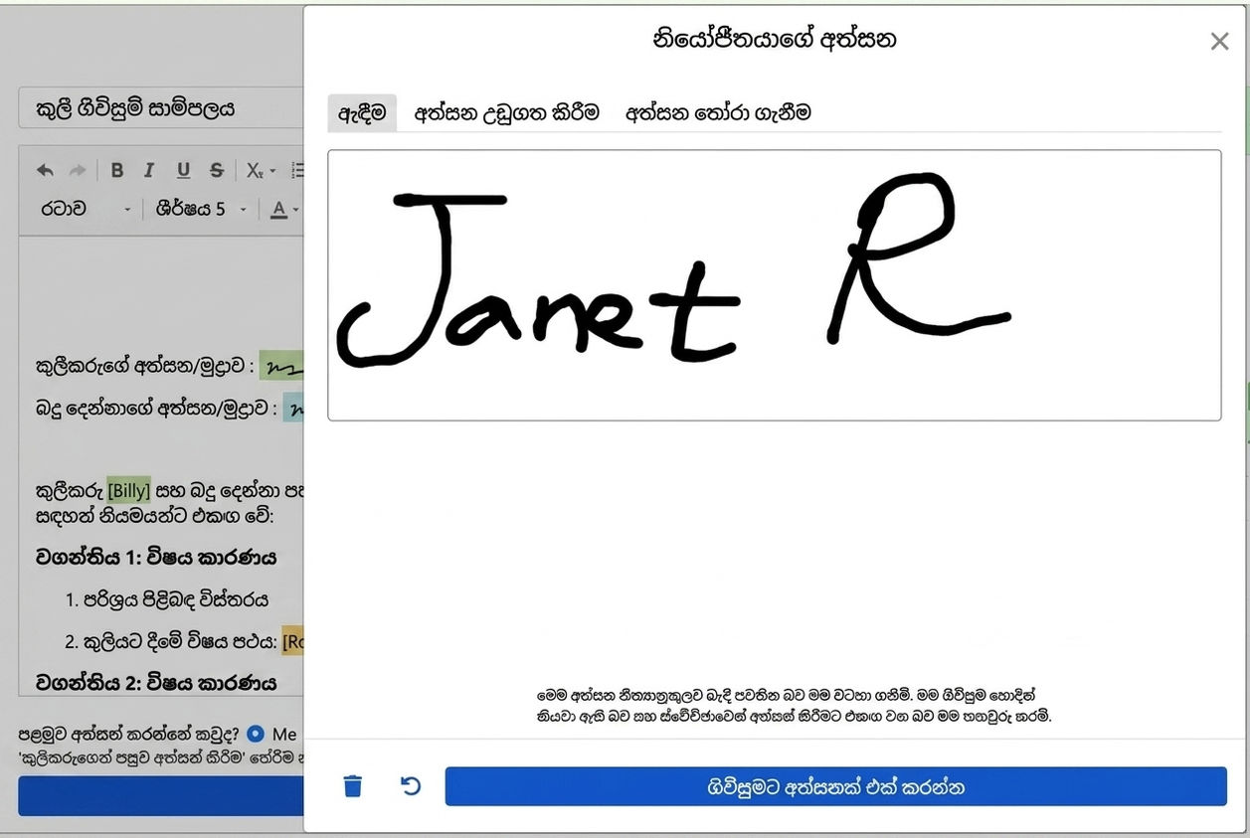This screenshot has width=1250, height=838.
Task: Click the කුලී ගිවිසුම් සාම්පලය title field
Action: [x=161, y=107]
